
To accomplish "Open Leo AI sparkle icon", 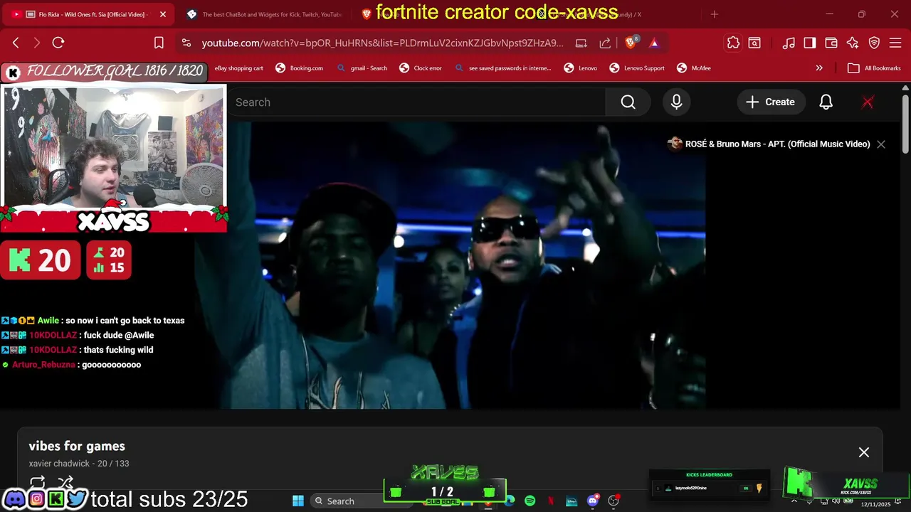I will point(853,43).
